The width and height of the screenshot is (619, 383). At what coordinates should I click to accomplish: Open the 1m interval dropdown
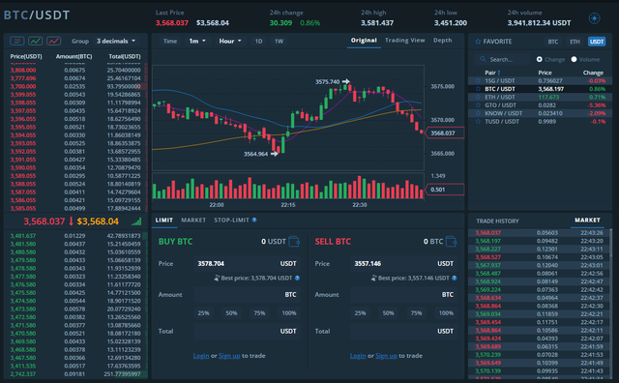coord(197,41)
